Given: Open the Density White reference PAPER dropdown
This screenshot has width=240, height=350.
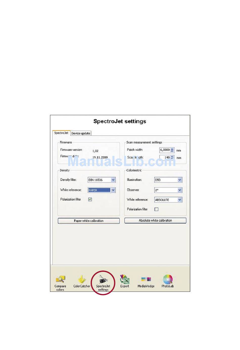Looking at the screenshot, I should click(x=113, y=190).
